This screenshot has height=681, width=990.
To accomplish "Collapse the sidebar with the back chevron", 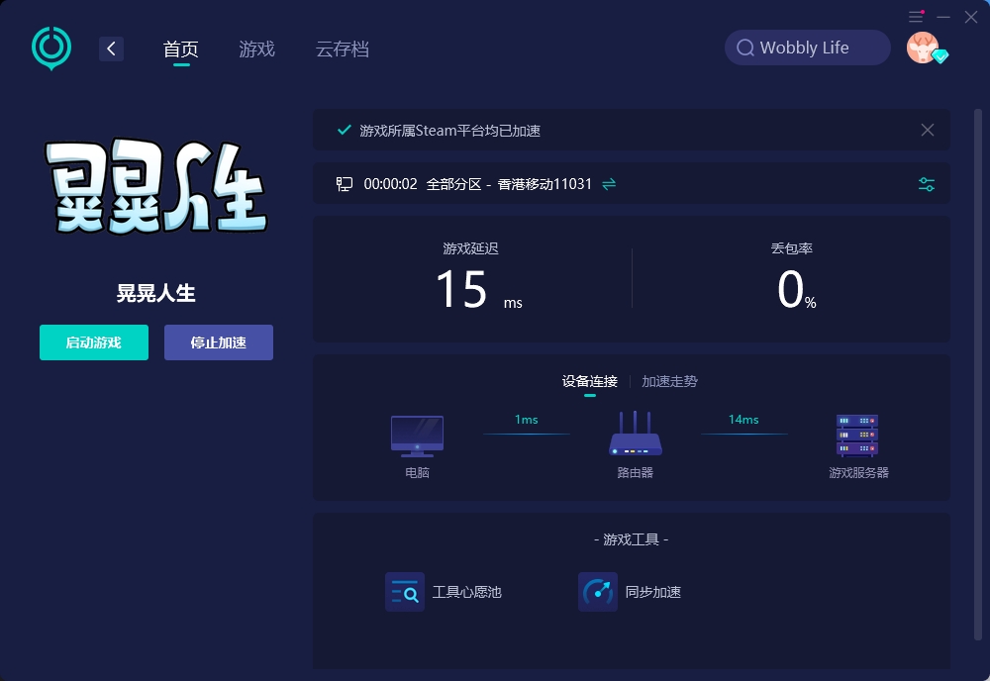I will (x=111, y=48).
